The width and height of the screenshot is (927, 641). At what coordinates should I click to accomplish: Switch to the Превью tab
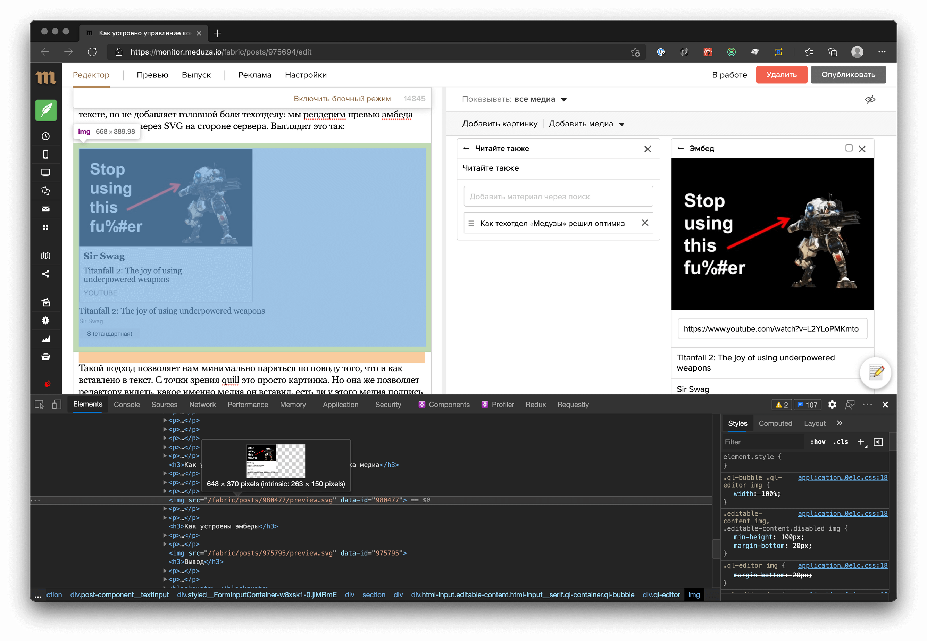click(152, 75)
